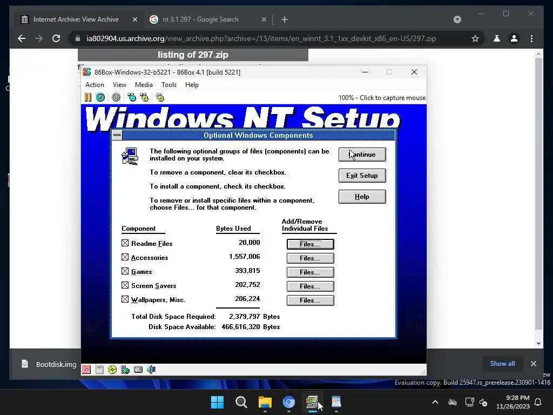Image resolution: width=553 pixels, height=415 pixels.
Task: Open the View menu in 86Box
Action: click(119, 85)
